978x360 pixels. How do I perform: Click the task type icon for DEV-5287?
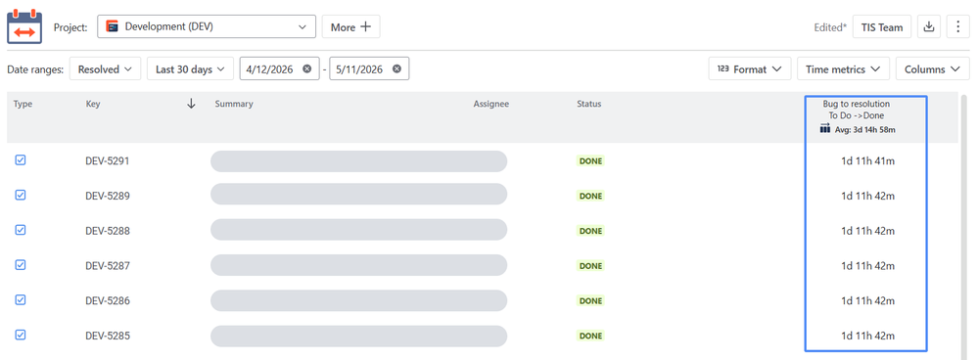click(20, 265)
